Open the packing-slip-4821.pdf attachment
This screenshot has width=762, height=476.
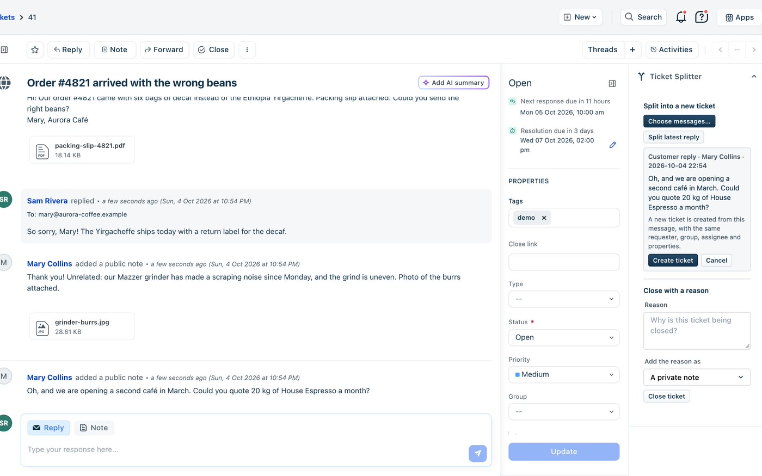click(x=82, y=150)
